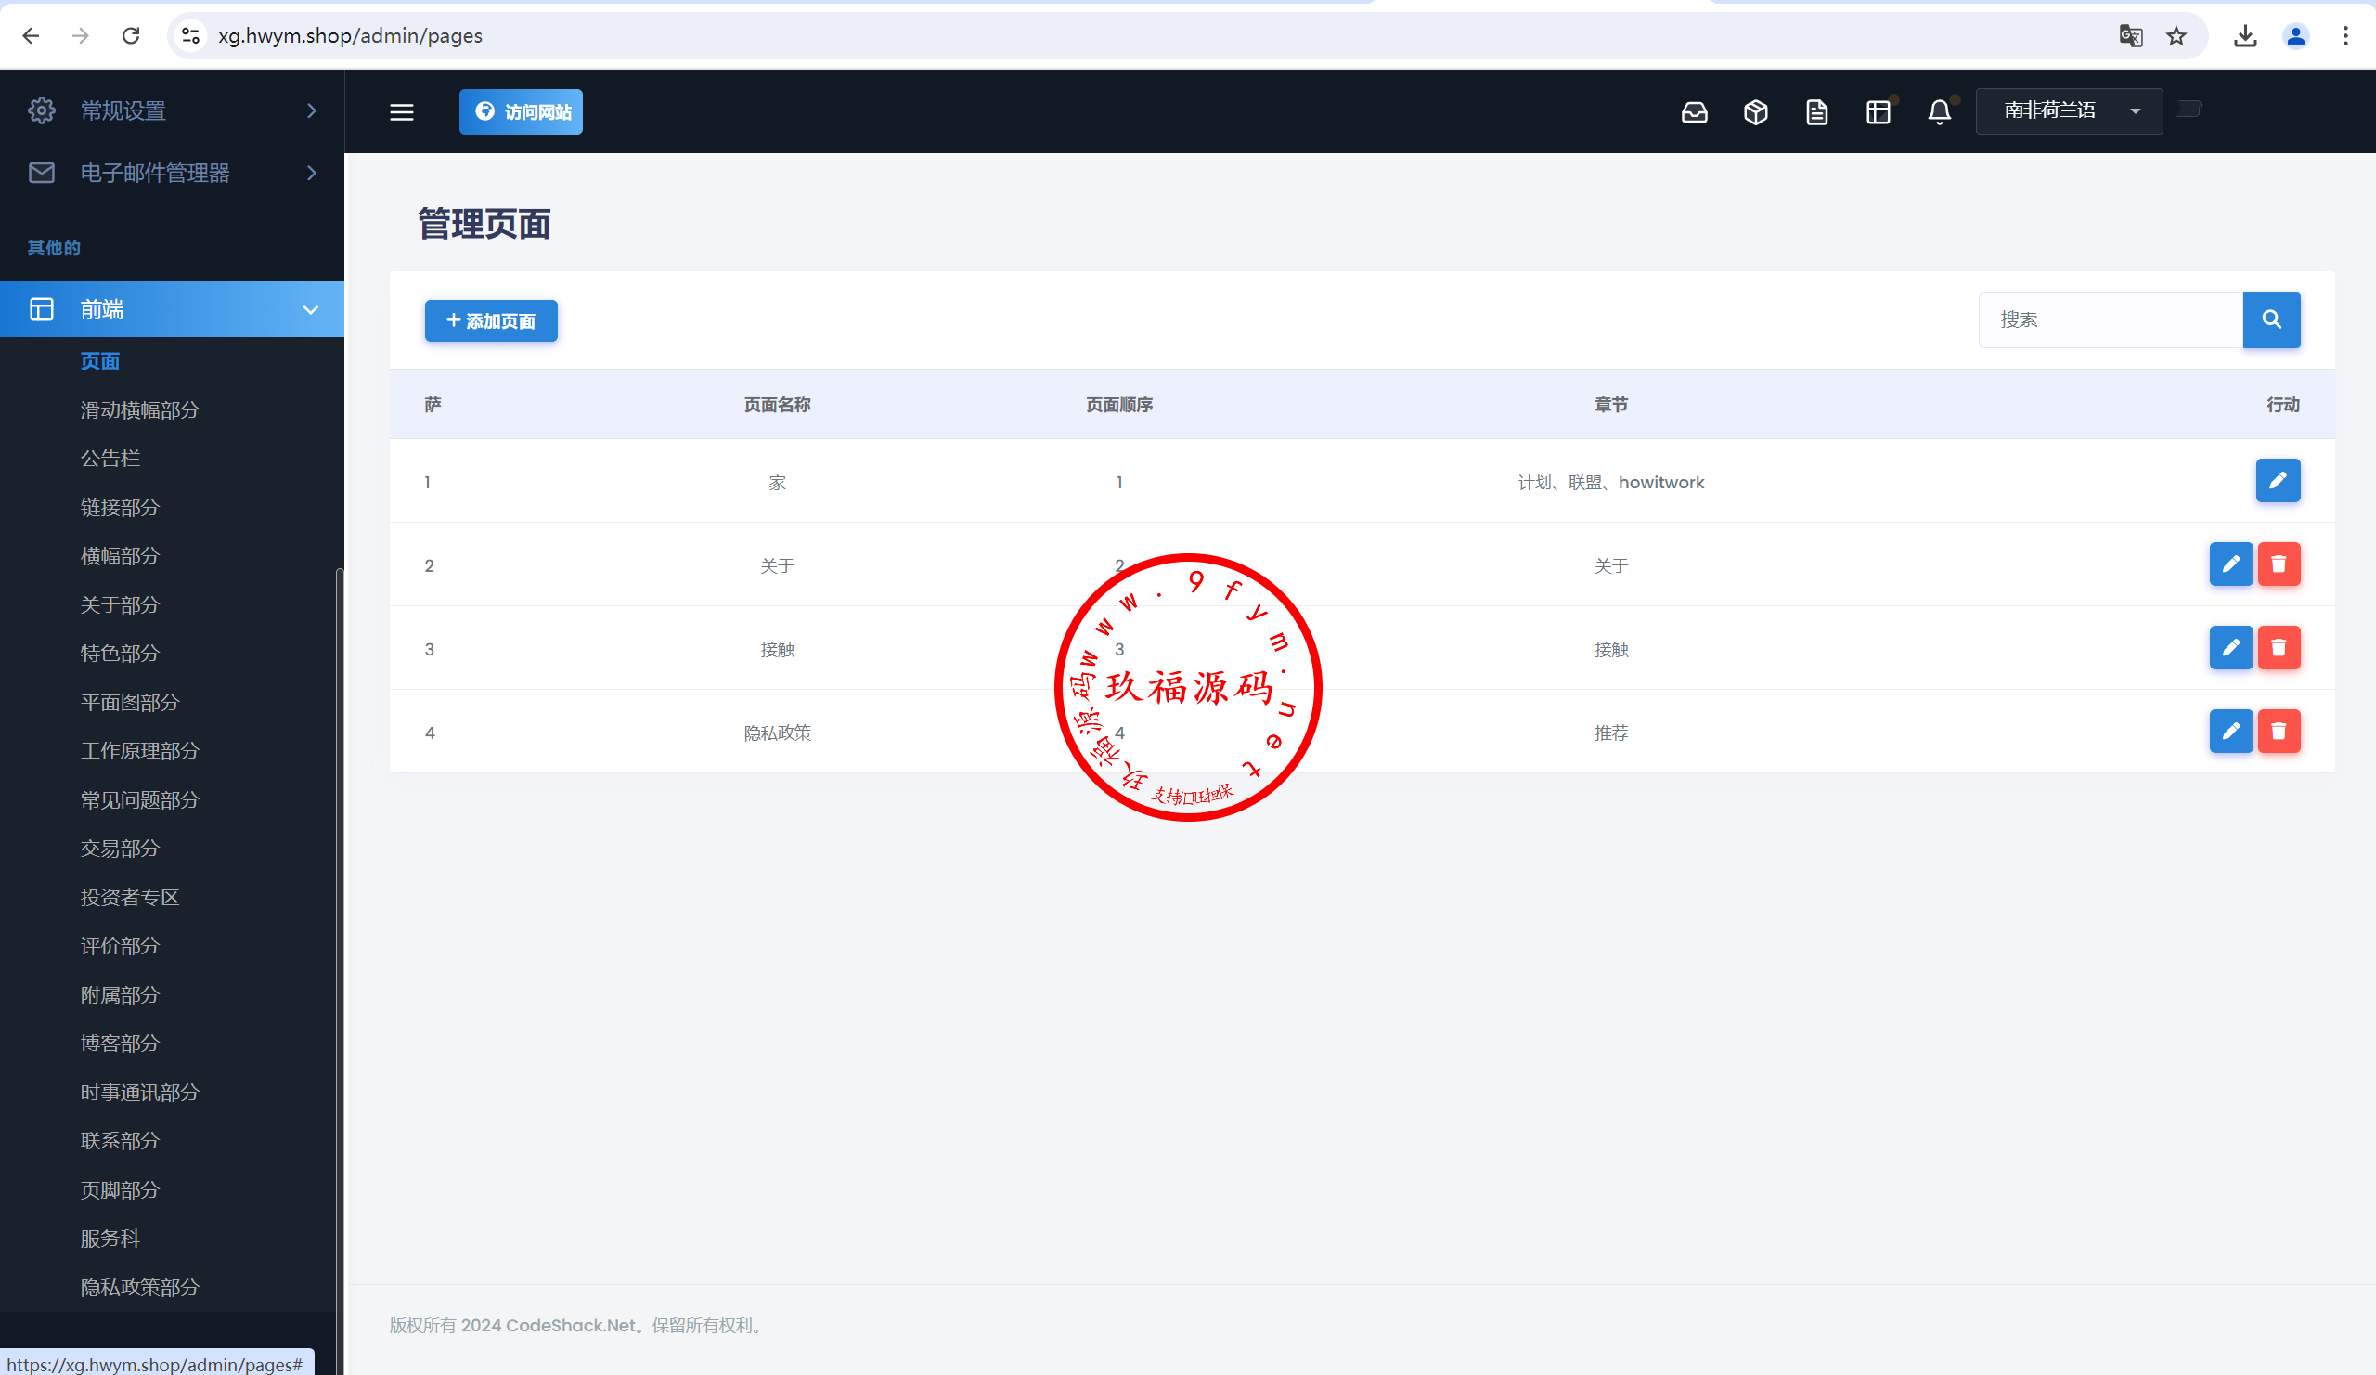The image size is (2376, 1375).
Task: Open 投资者专区 in sidebar
Action: (x=130, y=897)
